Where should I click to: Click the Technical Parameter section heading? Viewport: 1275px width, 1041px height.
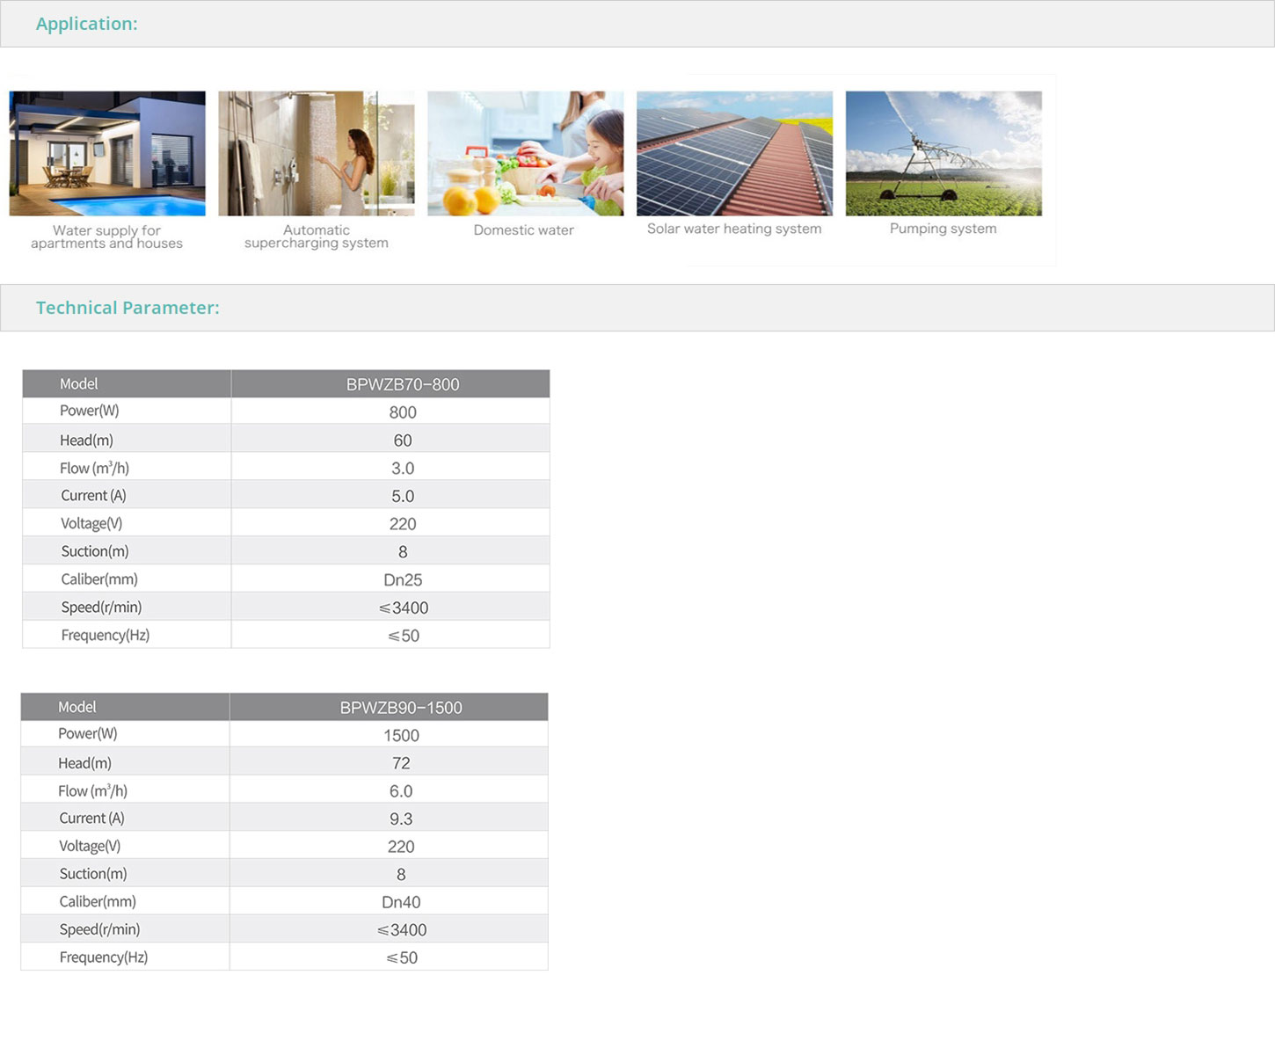coord(127,308)
